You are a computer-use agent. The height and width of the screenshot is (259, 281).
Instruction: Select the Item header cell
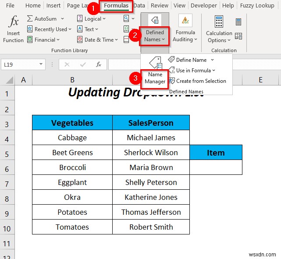point(216,153)
